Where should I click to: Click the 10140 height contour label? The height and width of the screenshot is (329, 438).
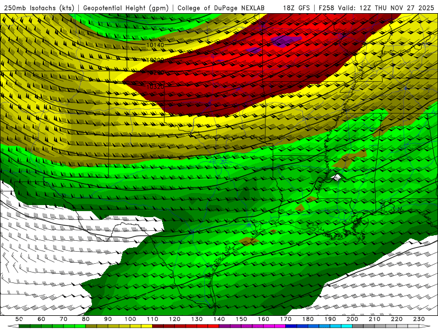(x=155, y=45)
